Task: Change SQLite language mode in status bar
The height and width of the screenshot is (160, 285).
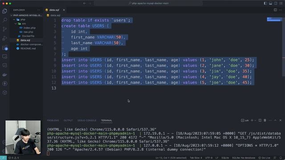Action: tap(225, 158)
